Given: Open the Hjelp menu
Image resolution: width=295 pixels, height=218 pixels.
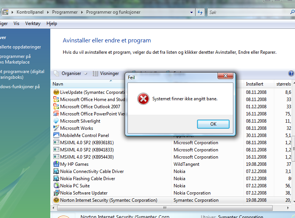Looking at the screenshot, I should tap(52, 23).
